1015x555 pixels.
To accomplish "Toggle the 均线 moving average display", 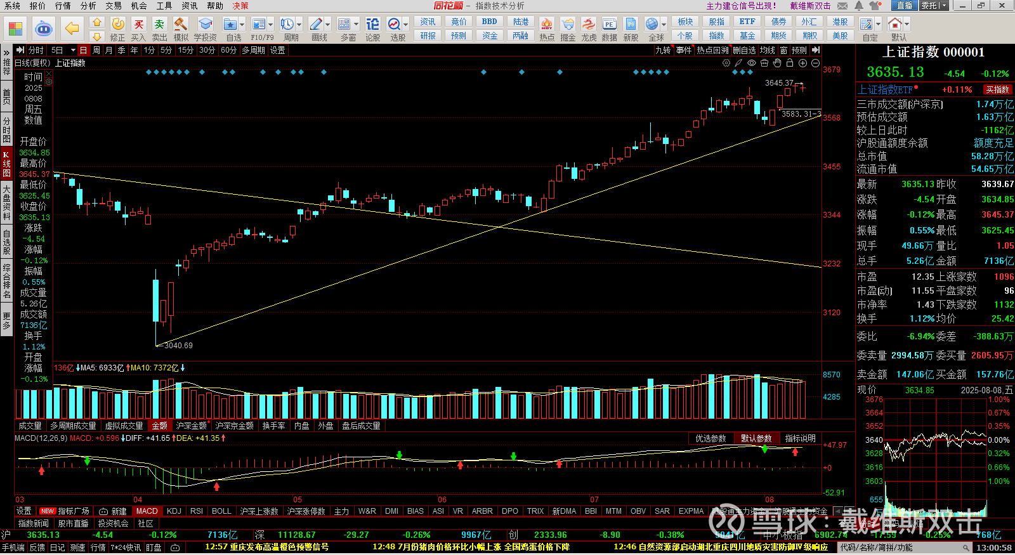I will [x=768, y=50].
